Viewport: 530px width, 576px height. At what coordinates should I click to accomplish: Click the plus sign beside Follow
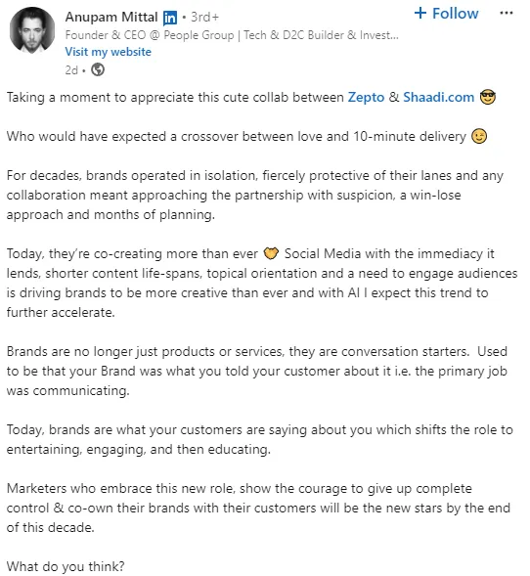(420, 14)
